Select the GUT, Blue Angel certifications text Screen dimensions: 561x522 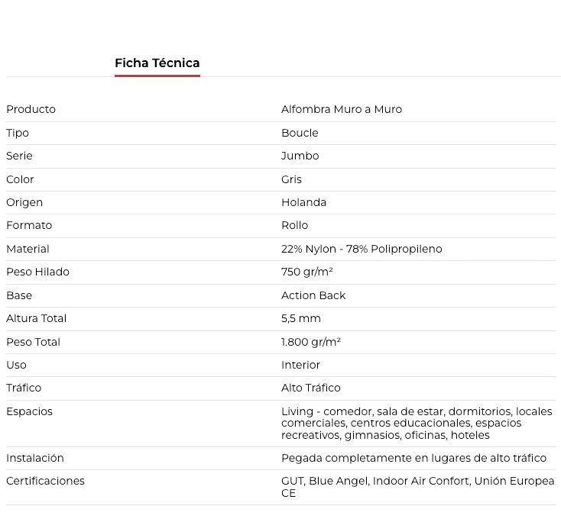417,487
